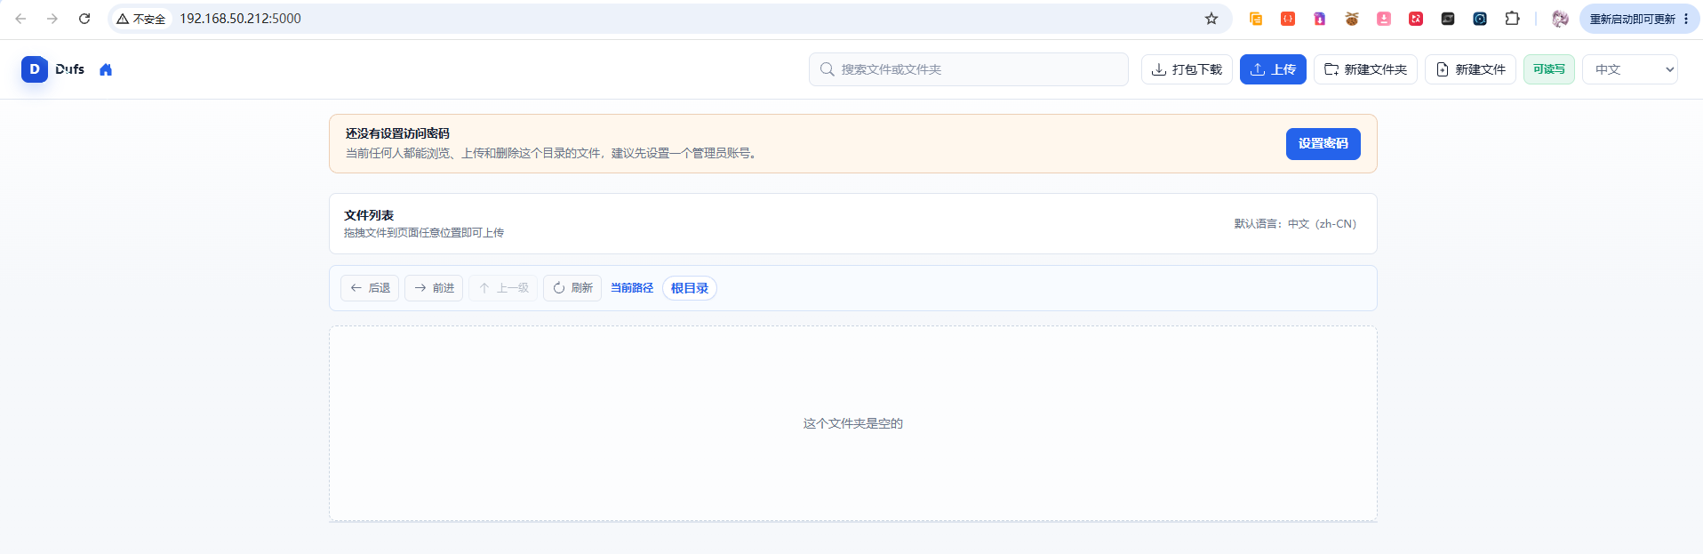Go back with the 后退 button

370,288
